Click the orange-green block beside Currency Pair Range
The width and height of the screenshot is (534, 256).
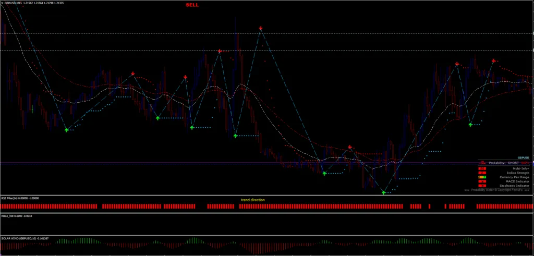[x=482, y=177]
